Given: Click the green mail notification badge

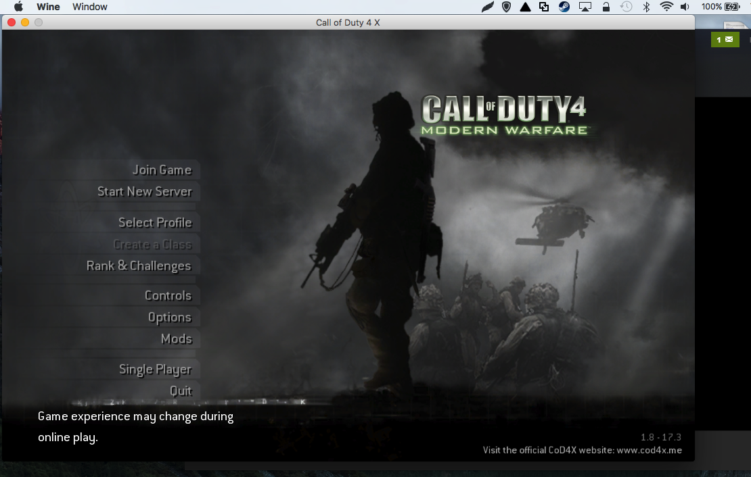Looking at the screenshot, I should (x=725, y=40).
